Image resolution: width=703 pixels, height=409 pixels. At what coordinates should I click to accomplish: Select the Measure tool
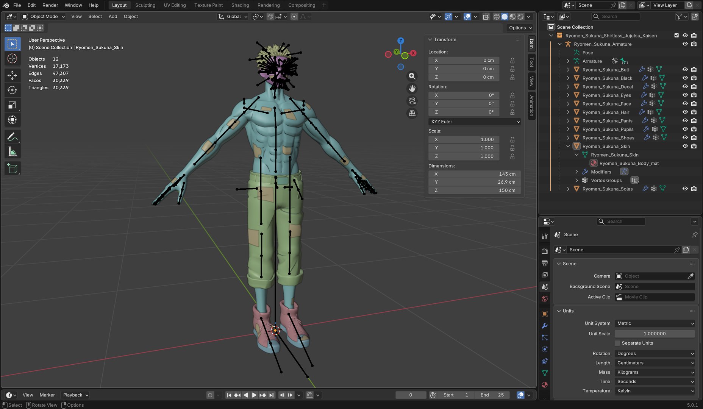tap(12, 152)
